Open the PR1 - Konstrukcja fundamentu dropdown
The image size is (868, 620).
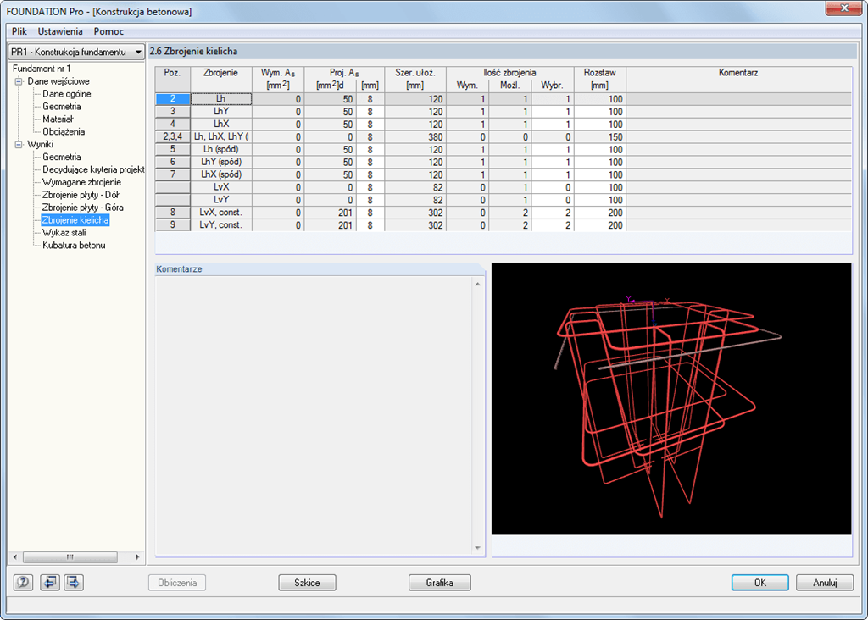click(x=76, y=52)
